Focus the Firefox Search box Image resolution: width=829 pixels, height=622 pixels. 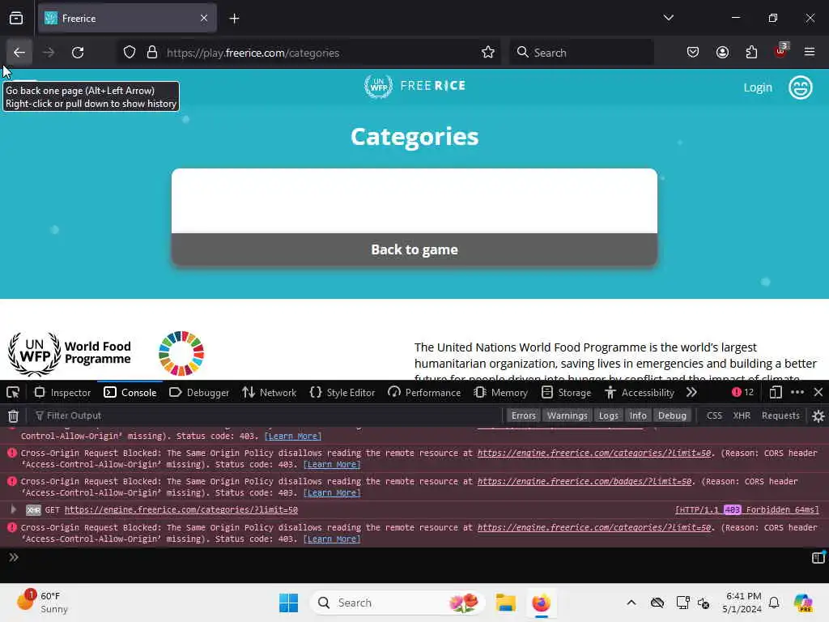point(581,53)
